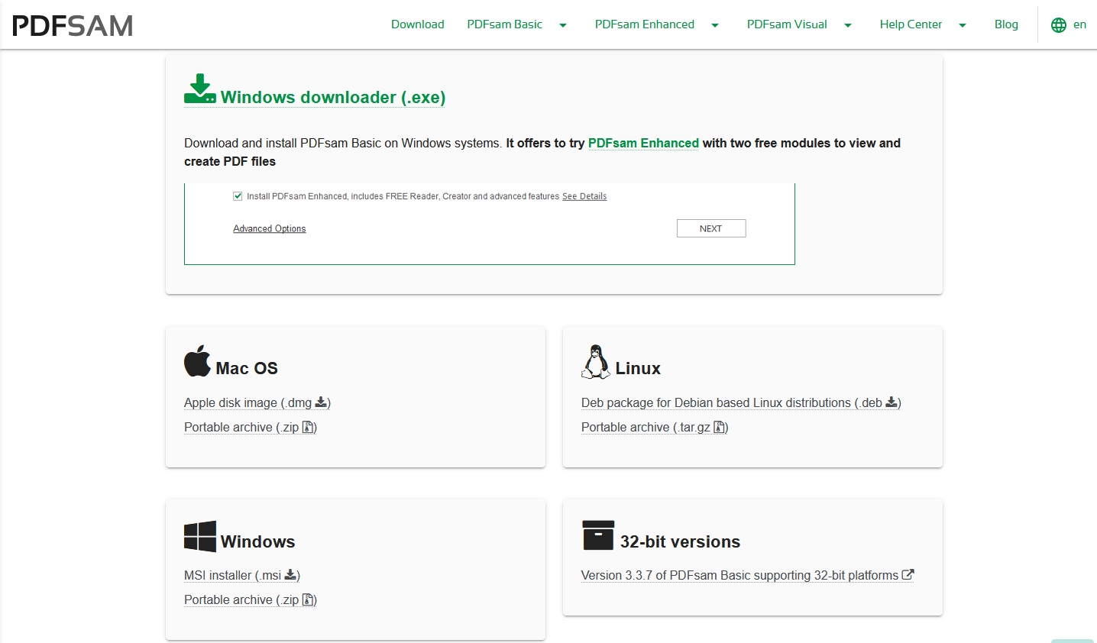Viewport: 1097px width, 643px height.
Task: Click the globe language icon
Action: click(1059, 25)
